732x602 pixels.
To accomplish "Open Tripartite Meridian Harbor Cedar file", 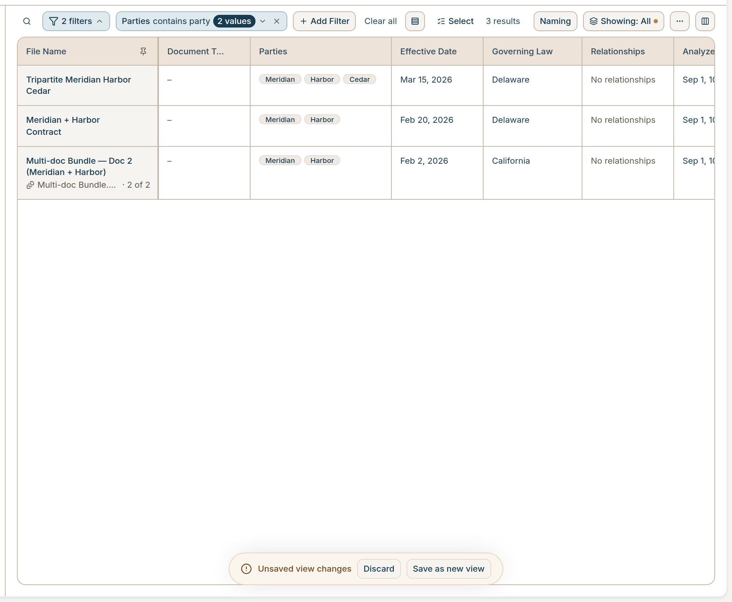I will (x=78, y=85).
